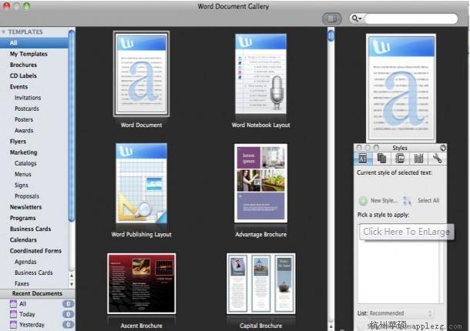
Task: Click the sidebar scroll up arrow
Action: pos(72,275)
